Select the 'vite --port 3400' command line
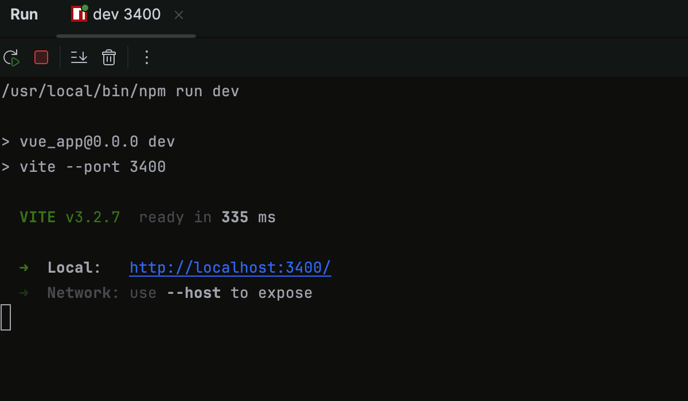This screenshot has width=688, height=401. click(85, 167)
